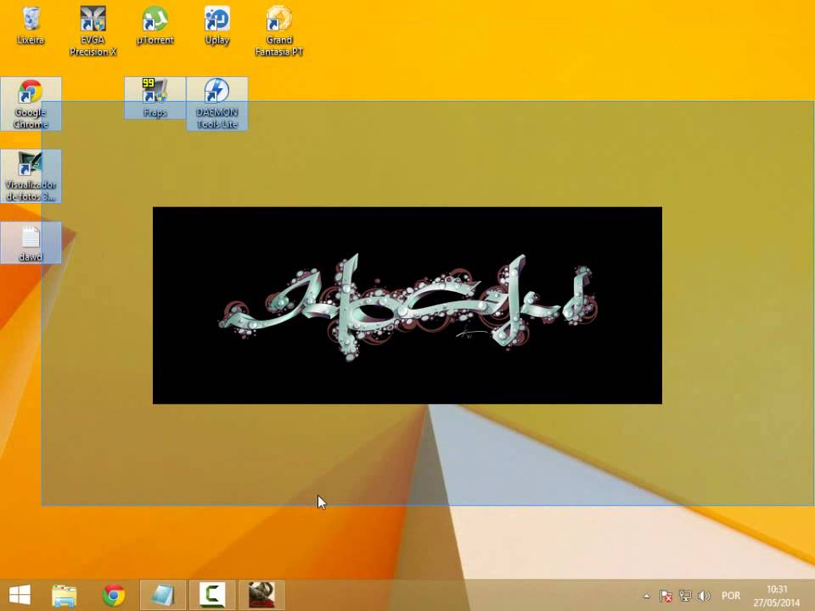Select the DAEMON Tools Lite shortcut
The width and height of the screenshot is (815, 611).
coord(217,104)
